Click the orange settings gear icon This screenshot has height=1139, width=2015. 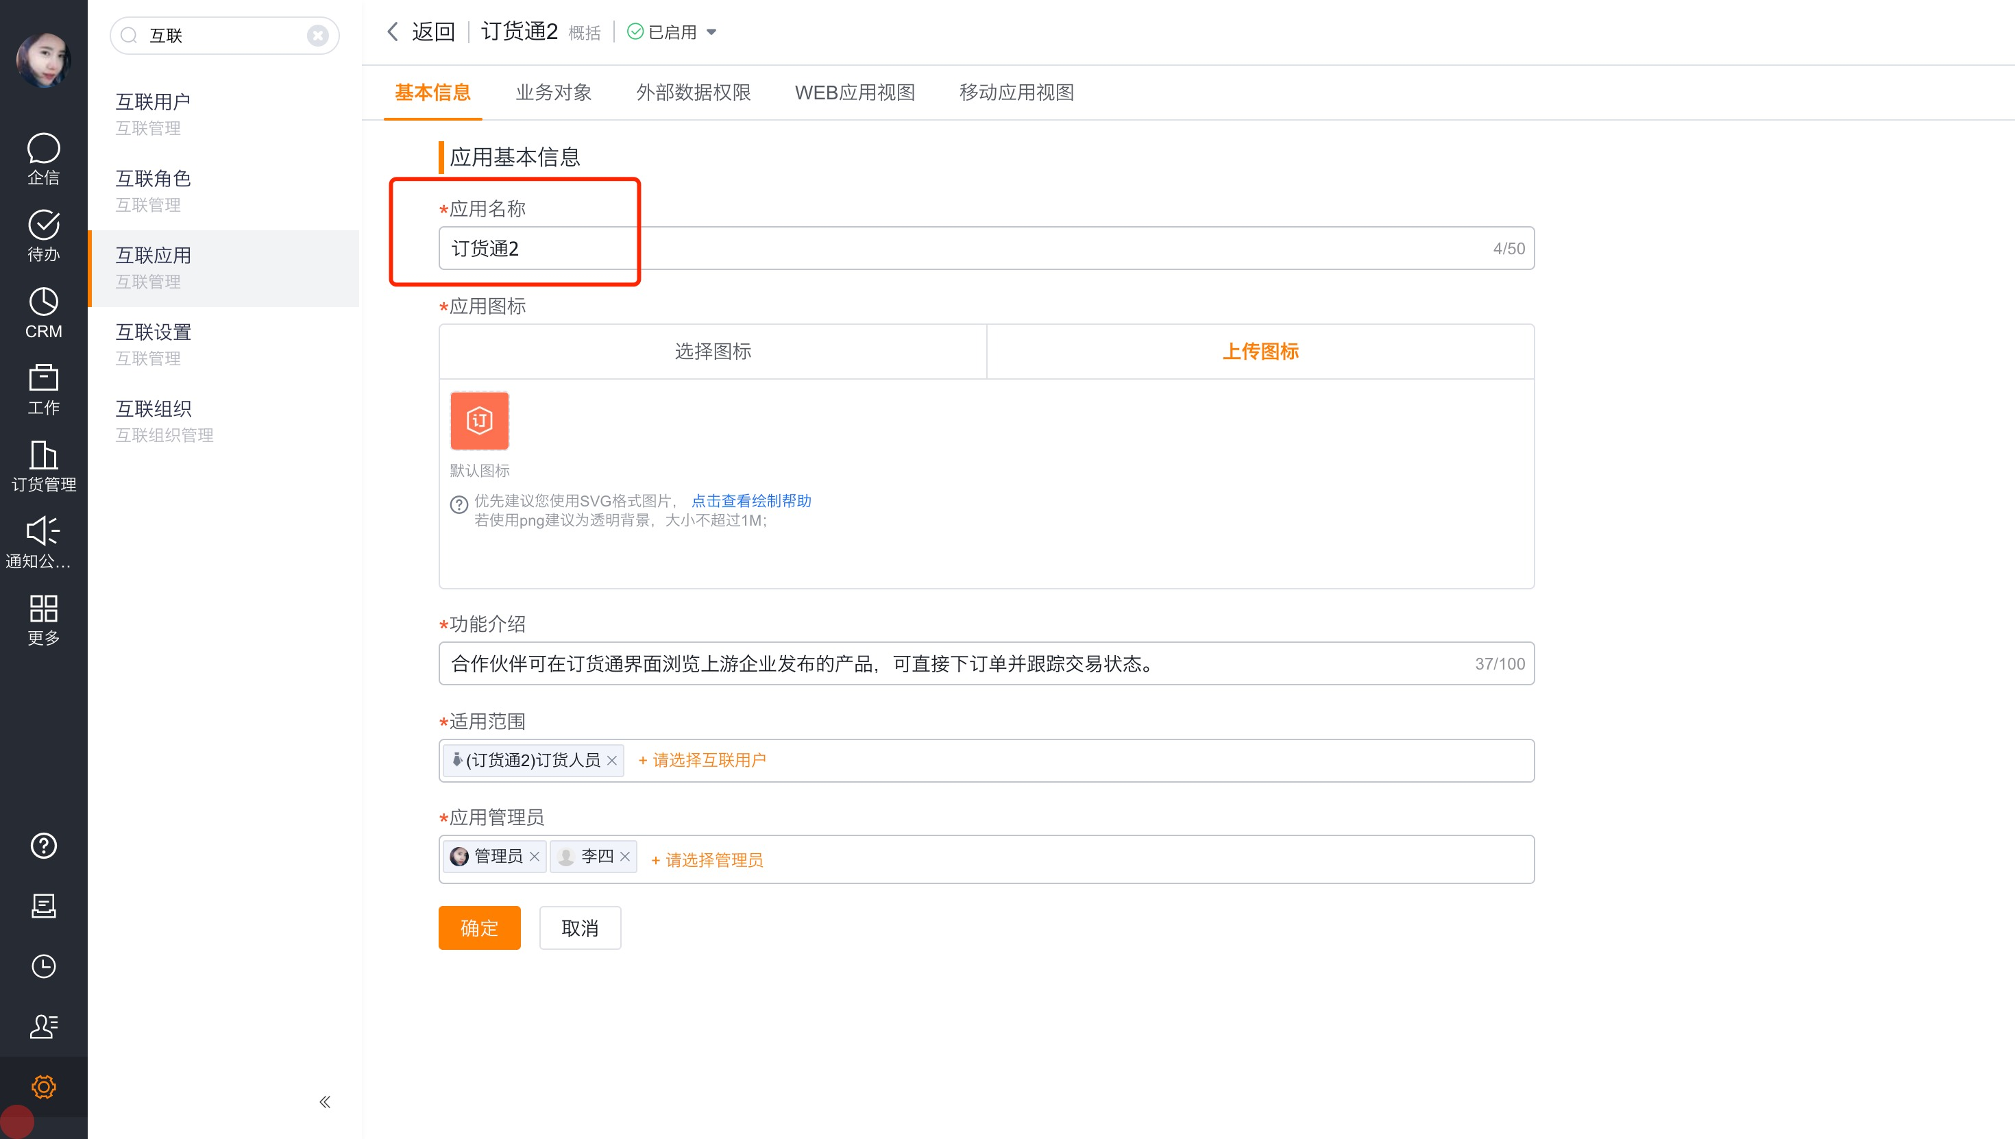[x=43, y=1086]
